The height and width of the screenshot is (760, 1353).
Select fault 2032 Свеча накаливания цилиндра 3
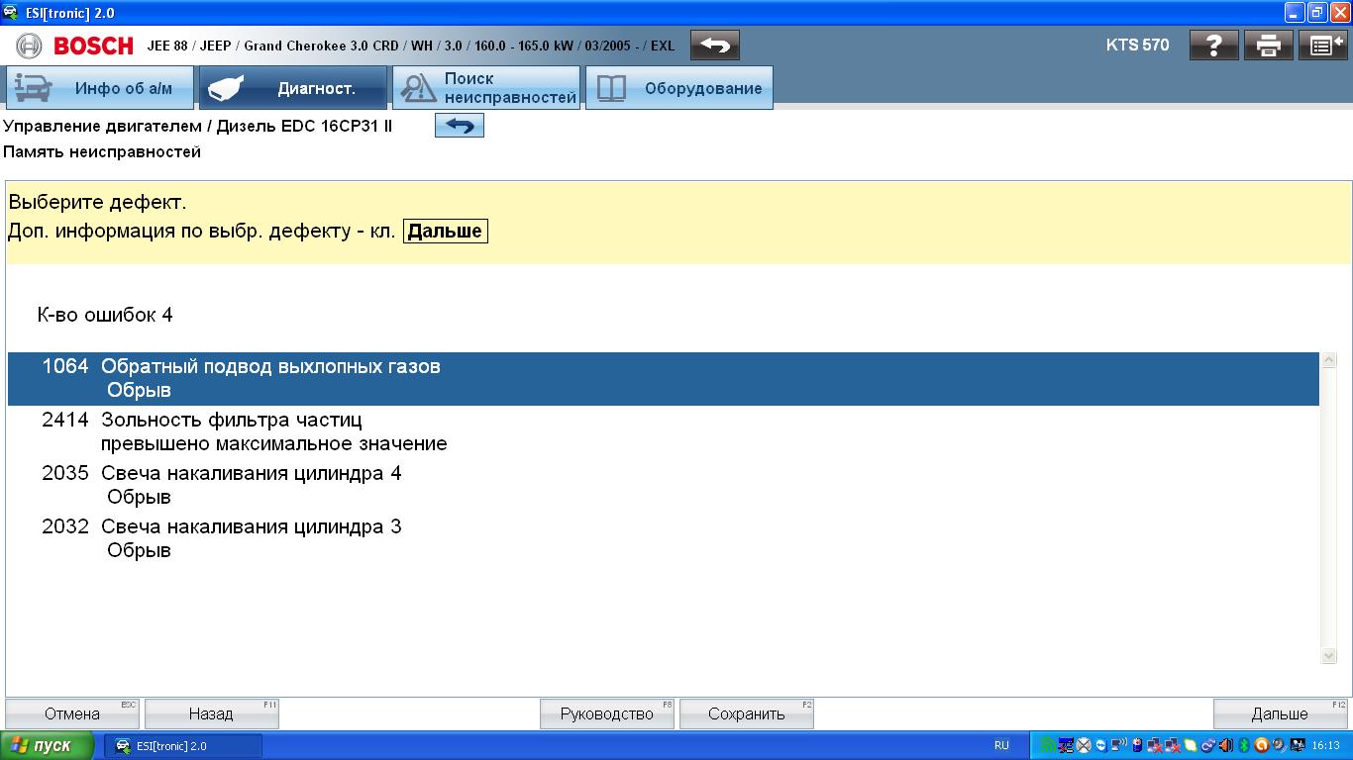click(664, 538)
